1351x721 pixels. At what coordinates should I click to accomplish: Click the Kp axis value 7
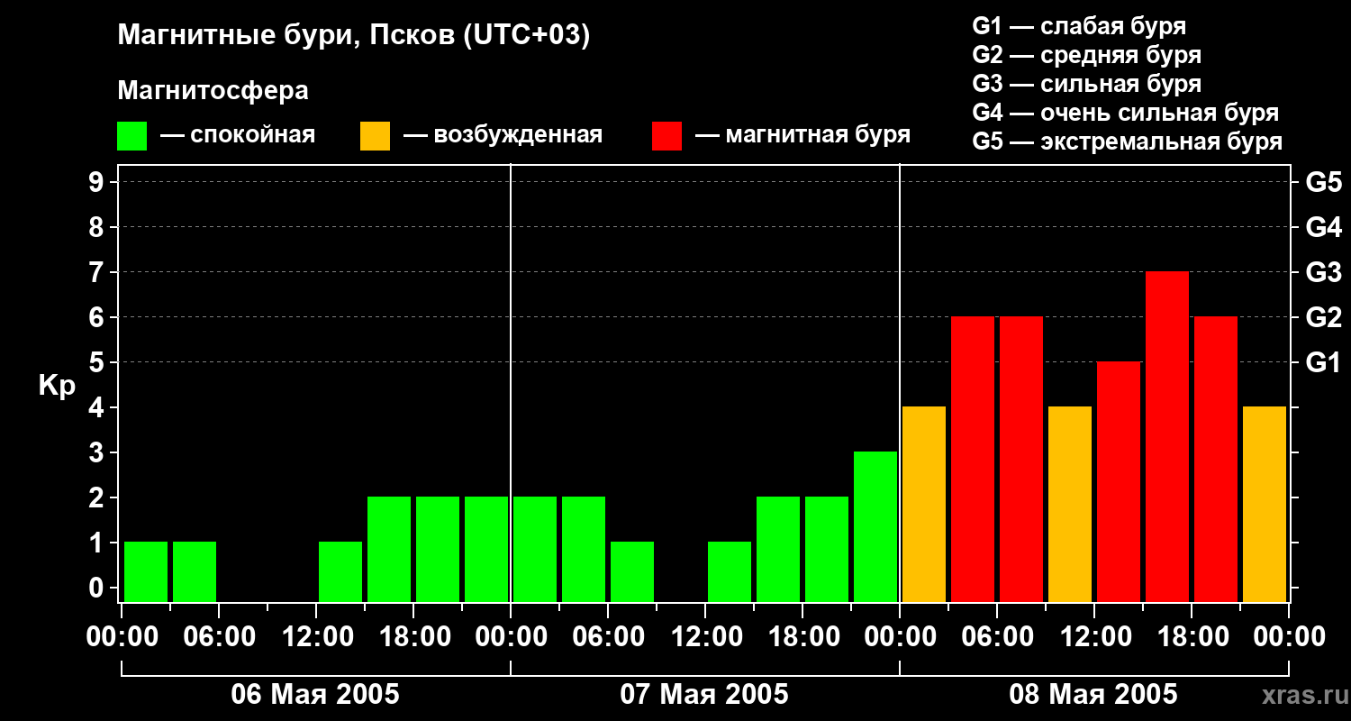tap(98, 272)
